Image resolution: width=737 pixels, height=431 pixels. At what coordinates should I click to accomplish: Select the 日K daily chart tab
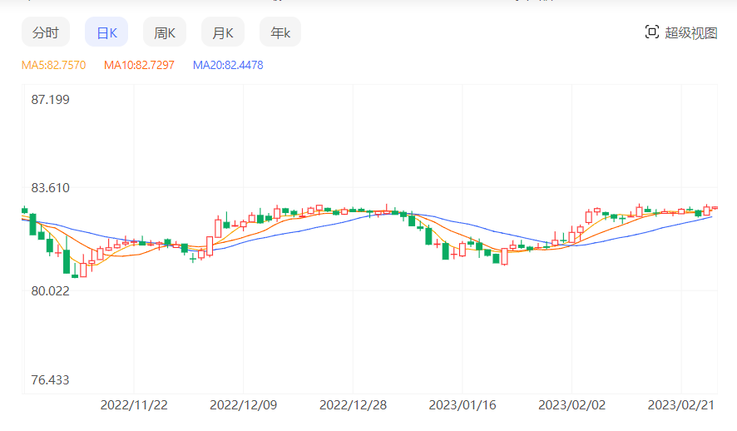(x=106, y=32)
